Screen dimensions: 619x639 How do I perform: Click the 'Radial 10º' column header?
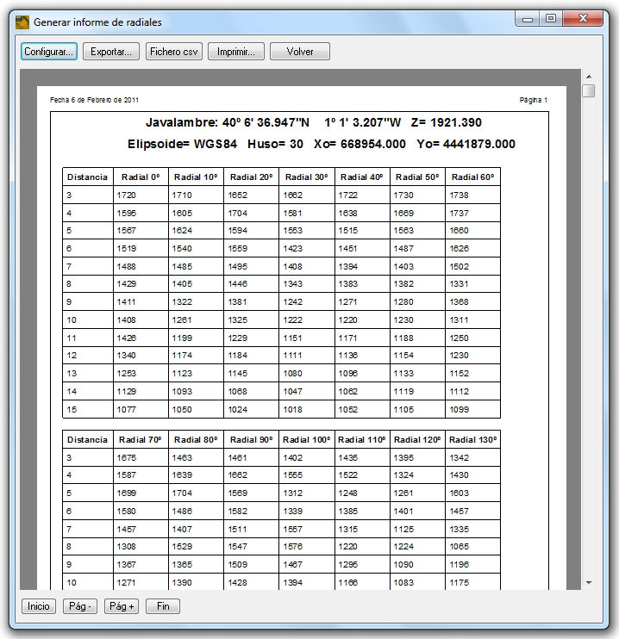tap(196, 177)
